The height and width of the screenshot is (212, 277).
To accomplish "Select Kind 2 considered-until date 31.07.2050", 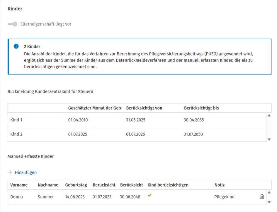I will click(x=193, y=134).
